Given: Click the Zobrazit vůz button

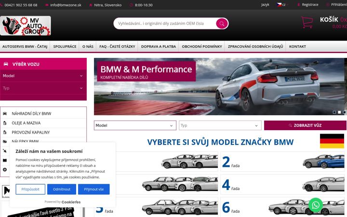Looking at the screenshot, I should (305, 125).
